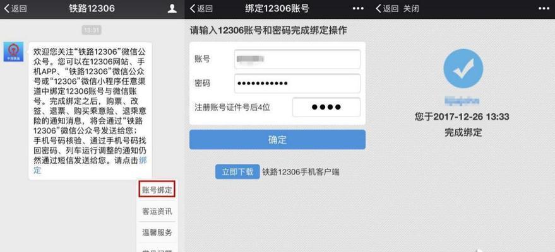This screenshot has width=555, height=252.
Task: Focus the 密码 password field
Action: point(297,84)
